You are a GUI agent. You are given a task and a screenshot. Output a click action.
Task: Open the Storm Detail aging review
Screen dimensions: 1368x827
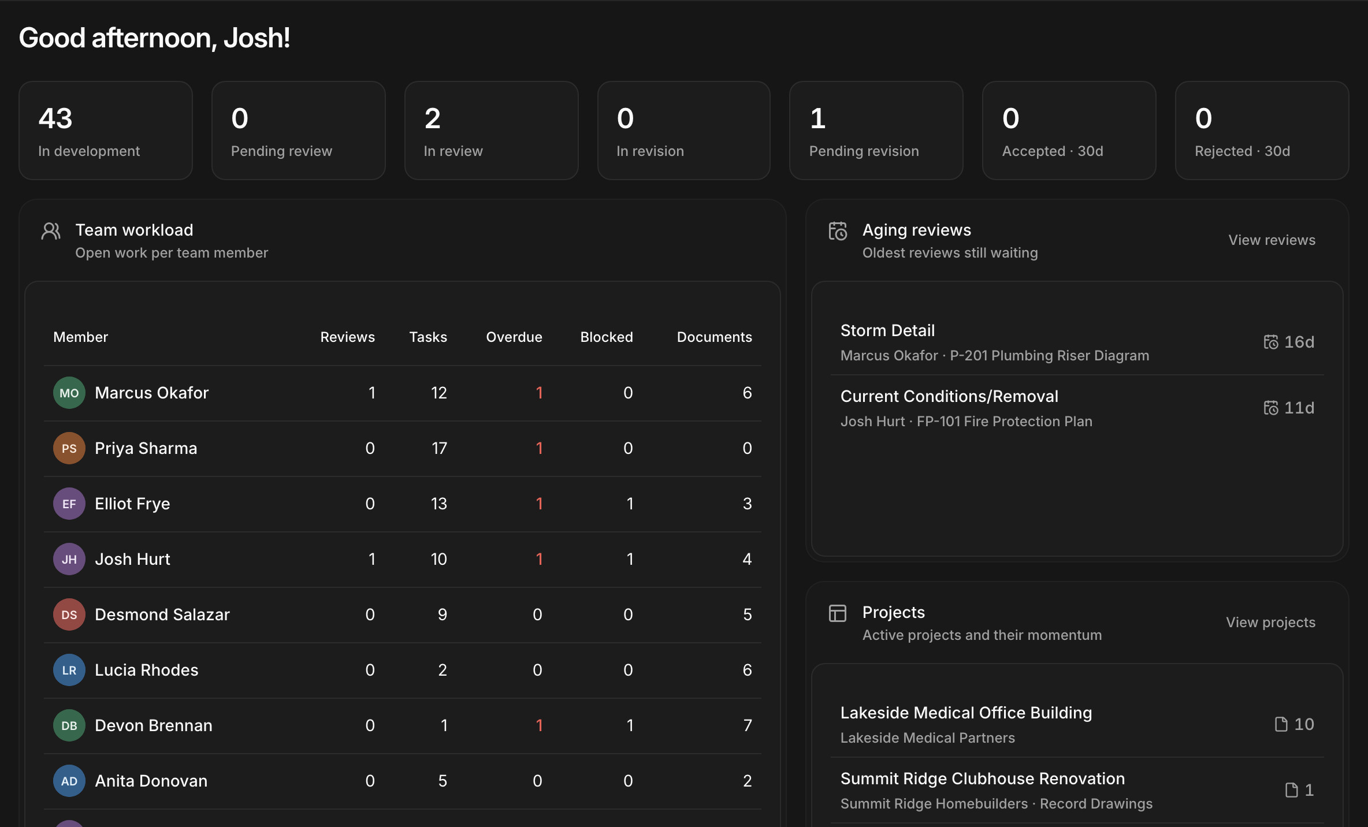point(1077,342)
